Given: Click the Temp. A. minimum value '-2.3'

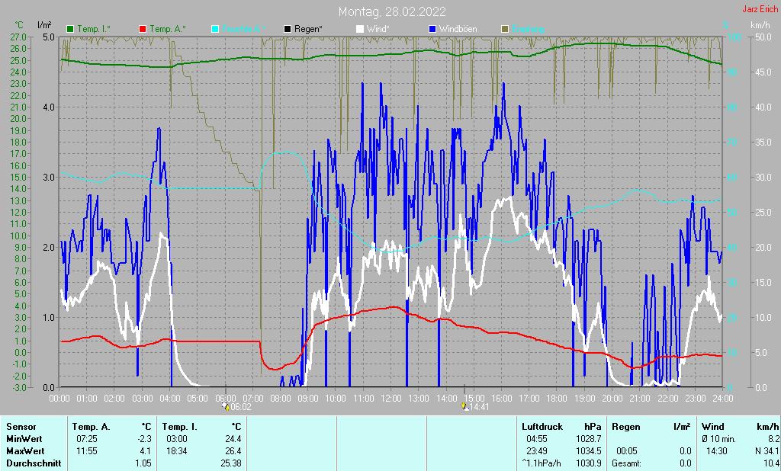Looking at the screenshot, I should pos(145,439).
